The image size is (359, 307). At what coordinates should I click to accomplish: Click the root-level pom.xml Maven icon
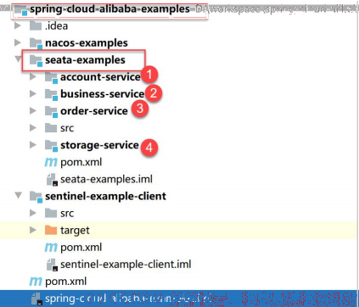point(36,282)
